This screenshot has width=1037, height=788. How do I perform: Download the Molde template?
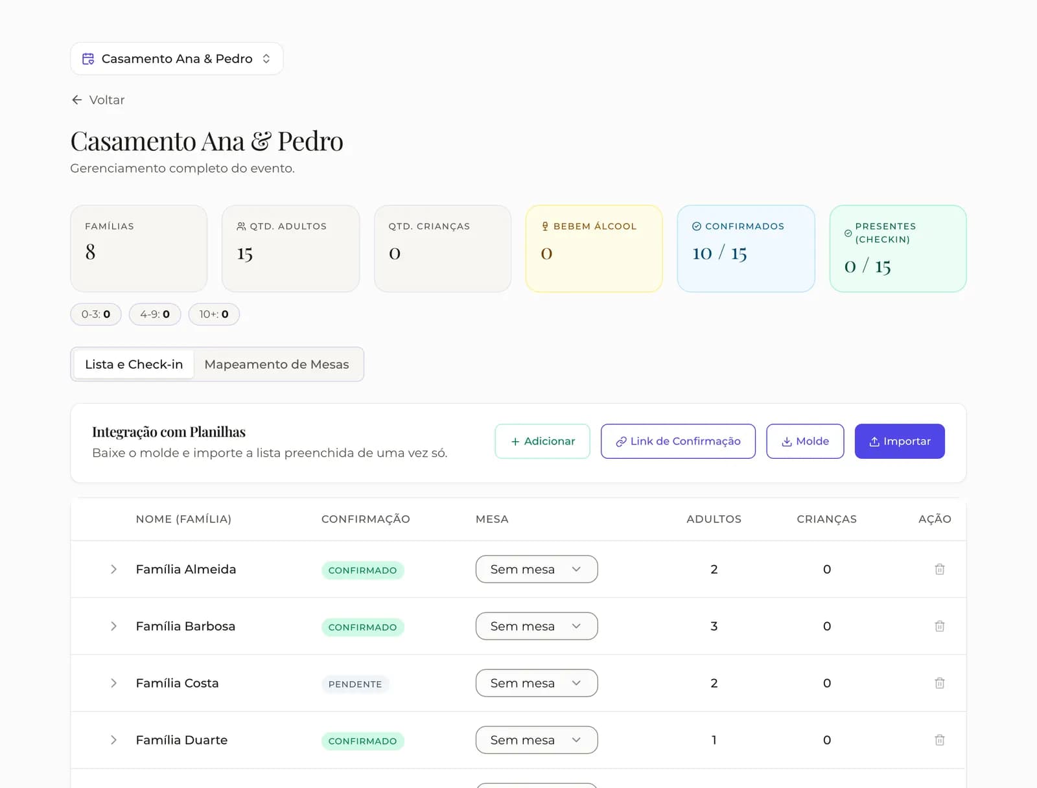(805, 441)
